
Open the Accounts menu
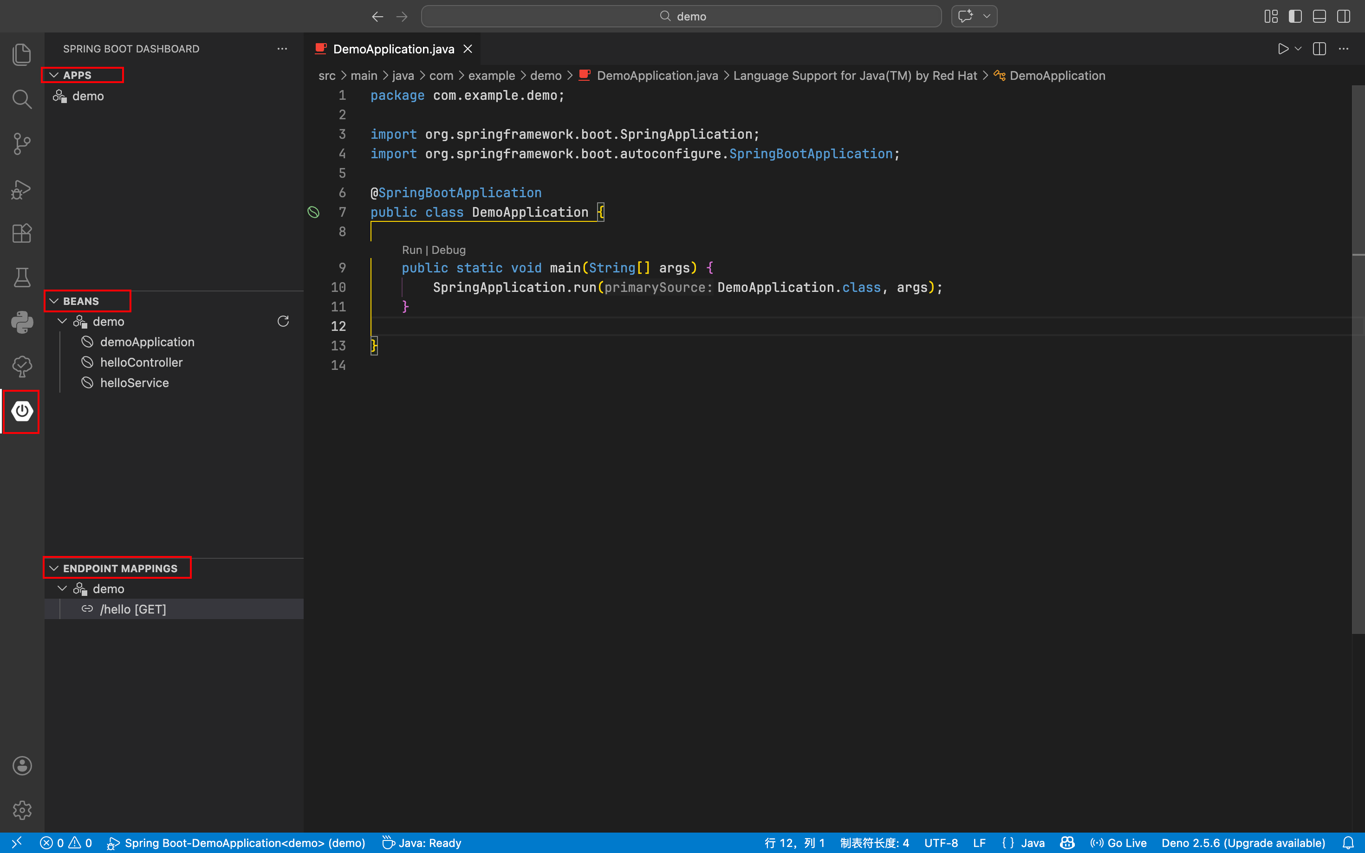[x=22, y=766]
